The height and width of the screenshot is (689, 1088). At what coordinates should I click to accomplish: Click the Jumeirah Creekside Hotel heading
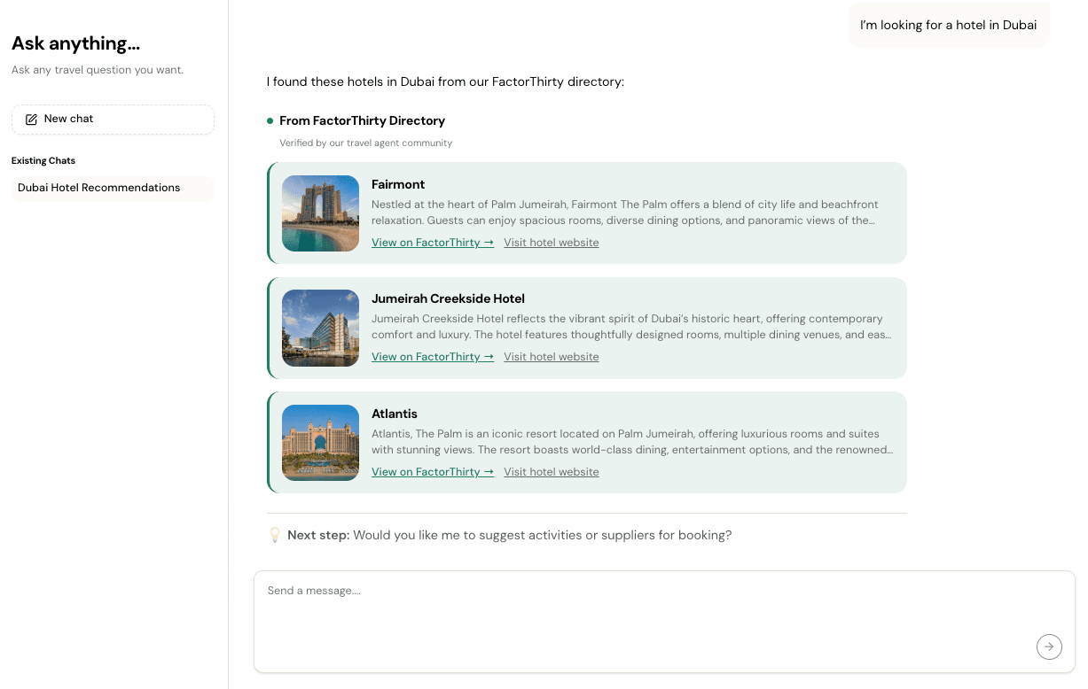(x=448, y=298)
